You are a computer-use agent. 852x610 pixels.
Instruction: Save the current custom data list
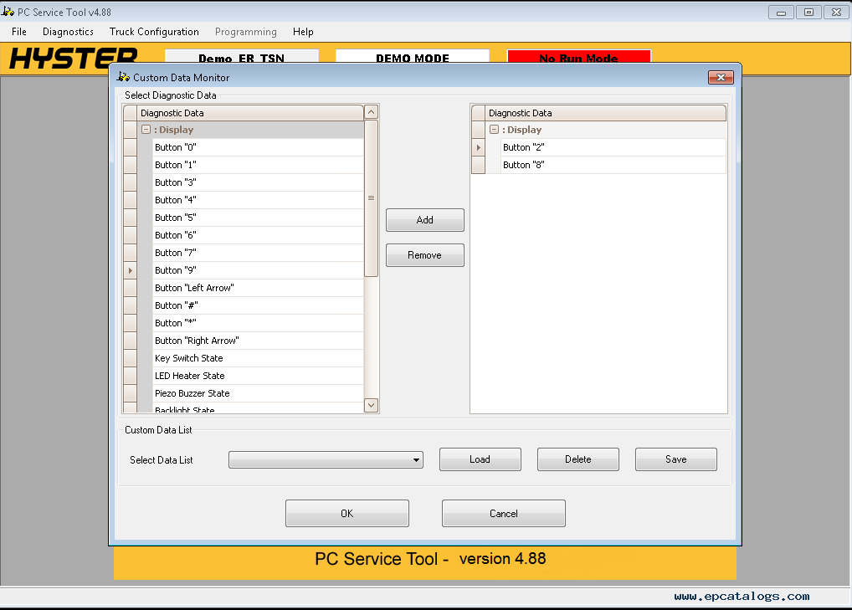[x=675, y=459]
